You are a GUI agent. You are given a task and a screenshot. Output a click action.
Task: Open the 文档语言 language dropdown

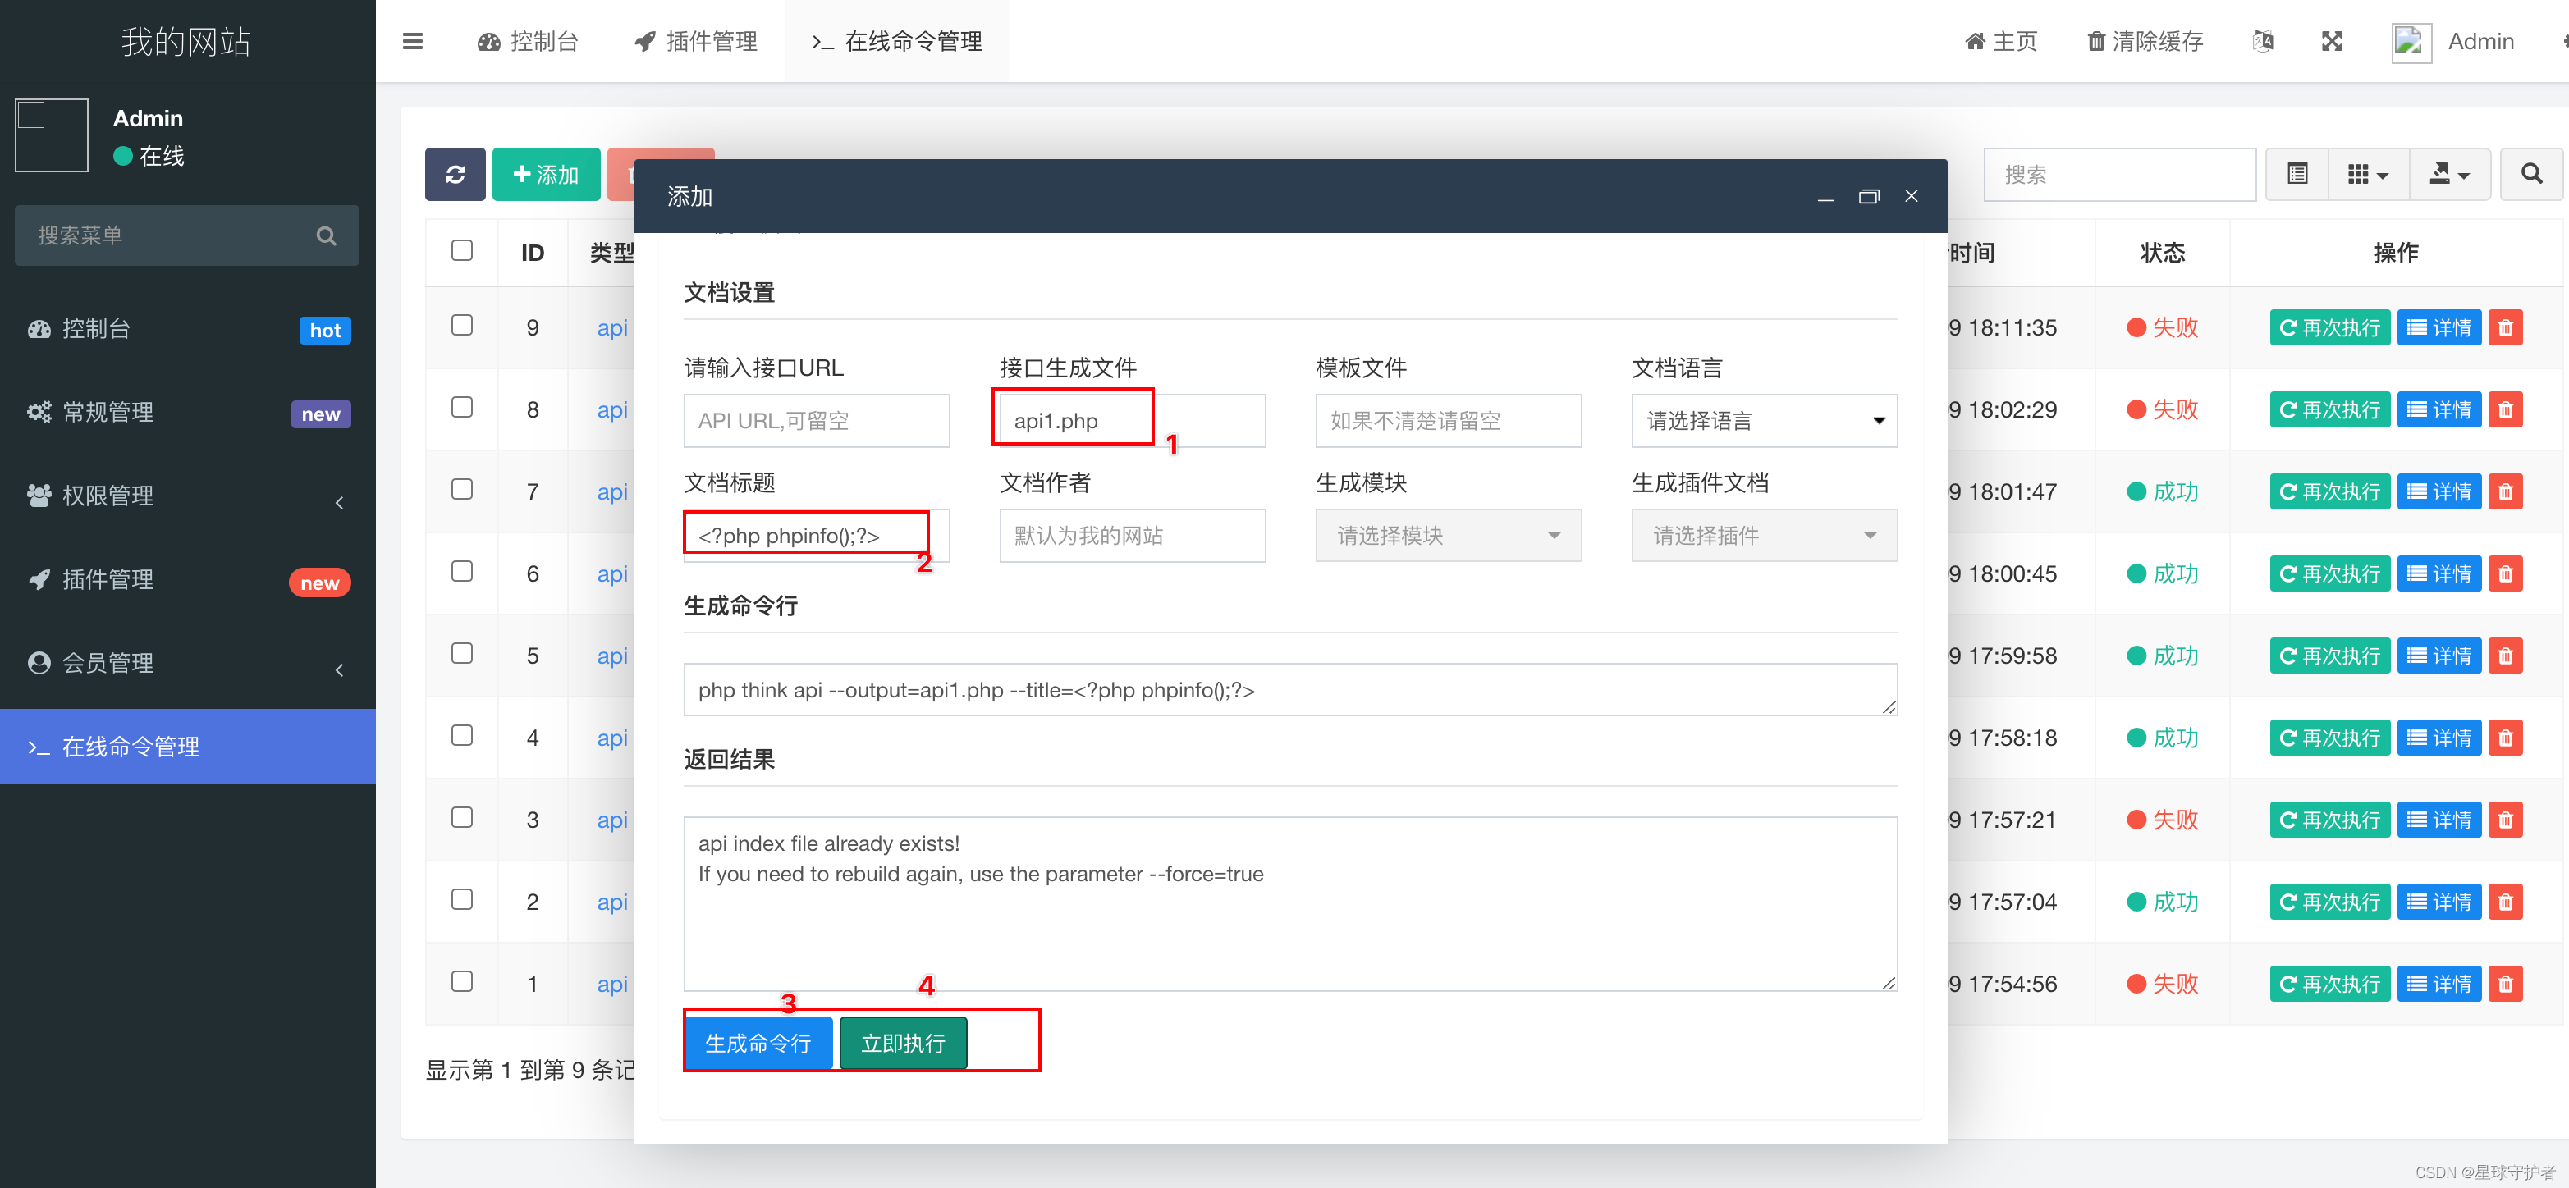1764,421
